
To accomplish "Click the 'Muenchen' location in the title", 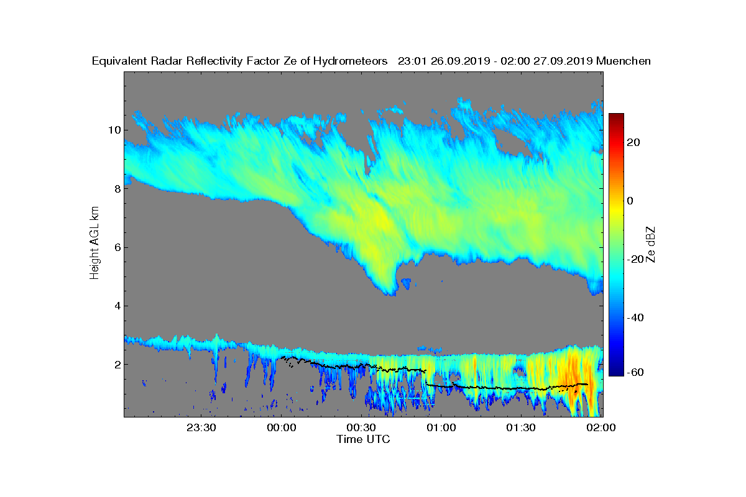I will [x=624, y=61].
